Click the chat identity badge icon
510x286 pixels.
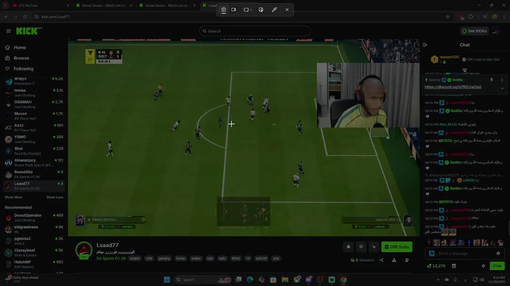(x=432, y=253)
